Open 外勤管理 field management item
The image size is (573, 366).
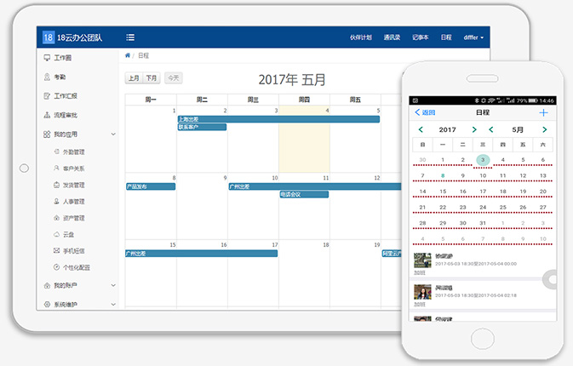[69, 152]
